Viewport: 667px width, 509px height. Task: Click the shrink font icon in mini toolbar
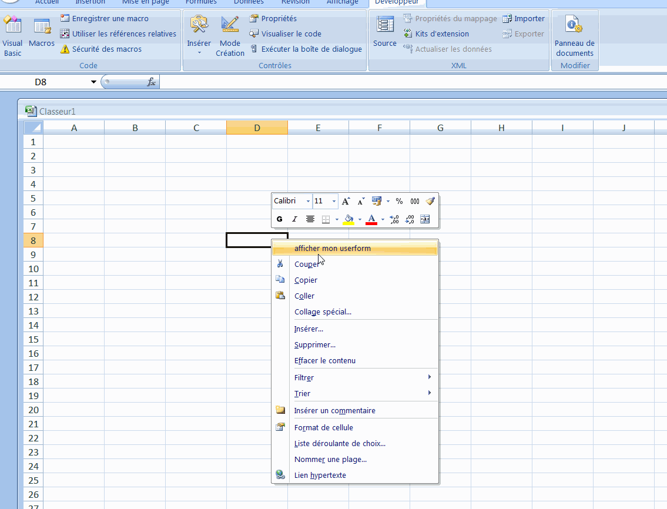click(x=361, y=201)
